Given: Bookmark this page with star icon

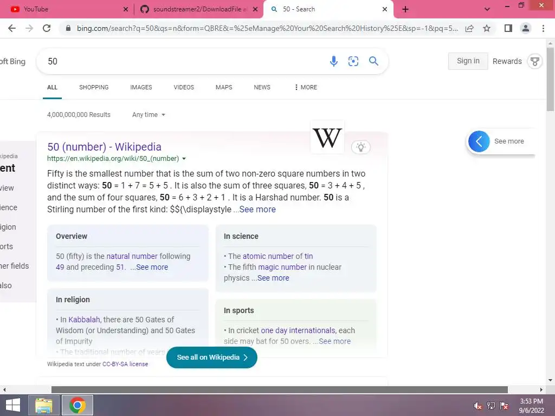Looking at the screenshot, I should pos(487,28).
